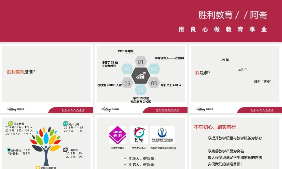Select the 不忘初心，踏实前行 heading
Screen dimensions: 282x169
pyautogui.click(x=215, y=127)
